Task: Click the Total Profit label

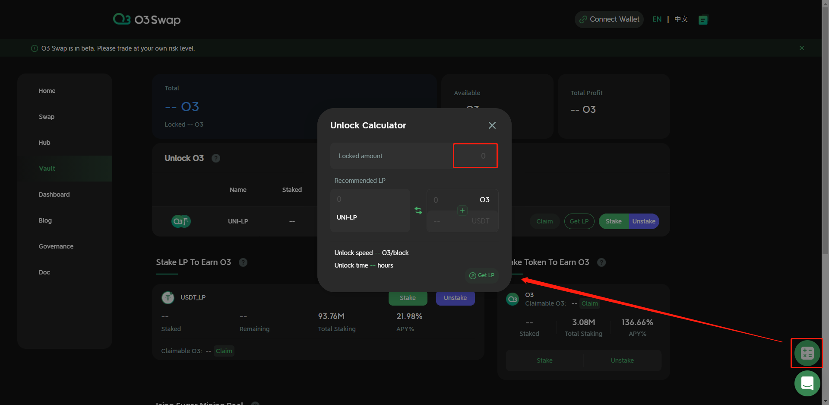Action: pyautogui.click(x=586, y=93)
